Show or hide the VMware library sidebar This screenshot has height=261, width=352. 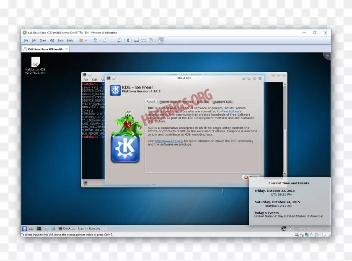click(129, 40)
